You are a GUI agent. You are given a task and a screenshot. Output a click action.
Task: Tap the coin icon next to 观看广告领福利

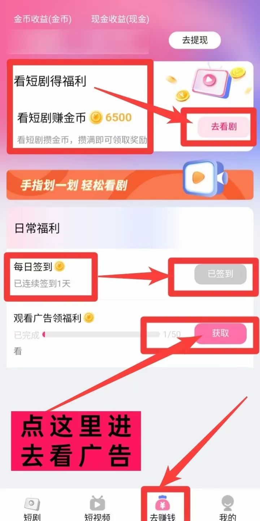[89, 318]
